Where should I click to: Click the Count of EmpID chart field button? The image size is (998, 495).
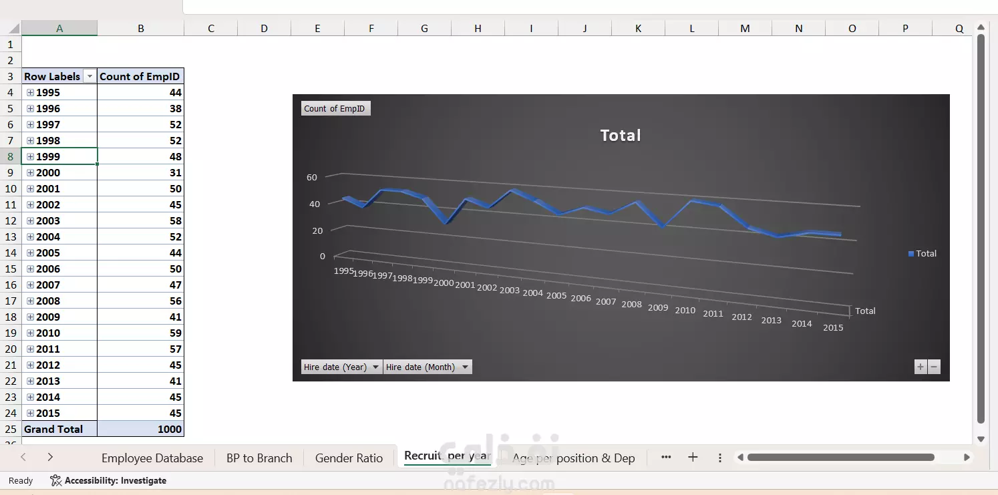pos(335,108)
